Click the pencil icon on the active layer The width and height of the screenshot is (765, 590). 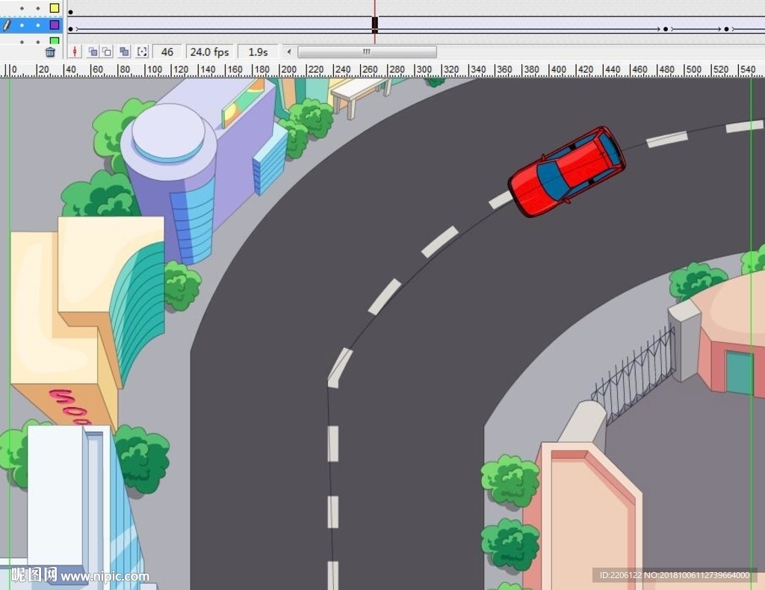click(x=7, y=25)
